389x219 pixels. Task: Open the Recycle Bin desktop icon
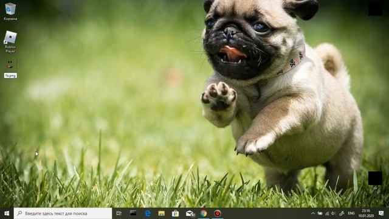[x=10, y=12]
